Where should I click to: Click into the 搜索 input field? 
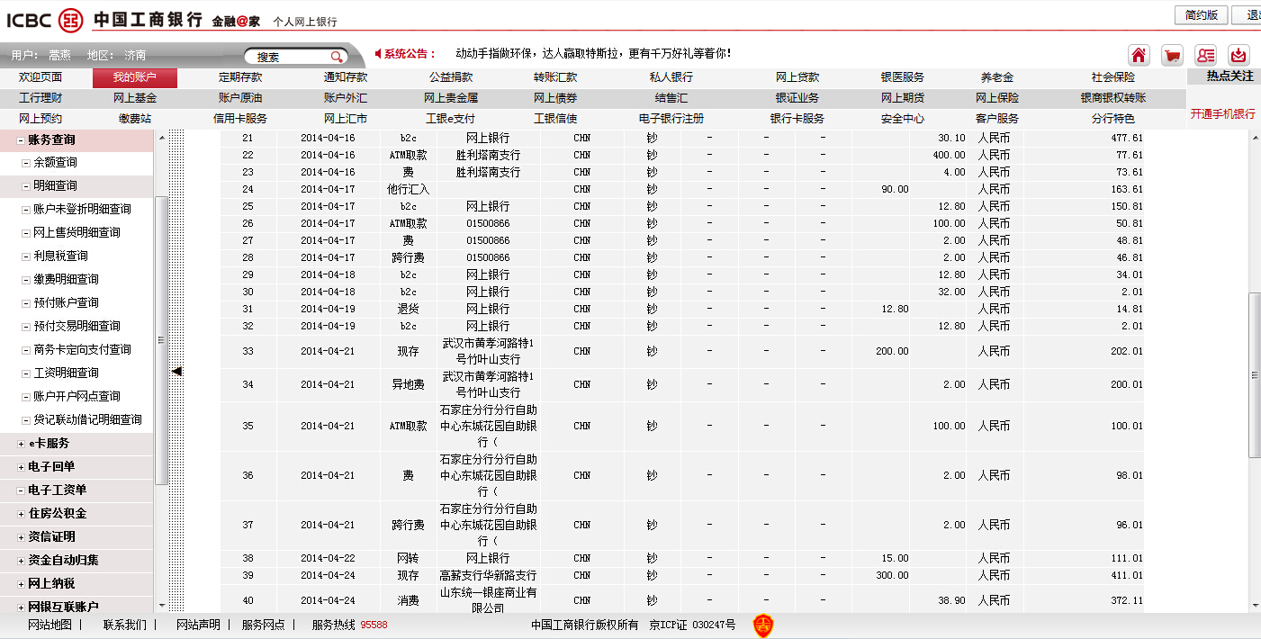288,57
